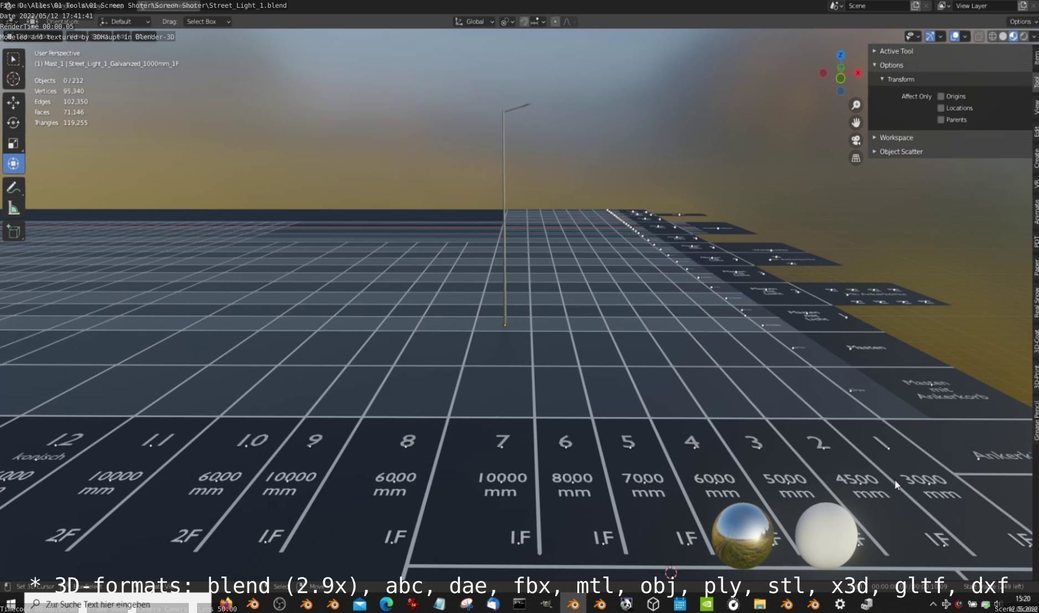Open the pivot point dropdown
1039x613 pixels.
click(508, 22)
